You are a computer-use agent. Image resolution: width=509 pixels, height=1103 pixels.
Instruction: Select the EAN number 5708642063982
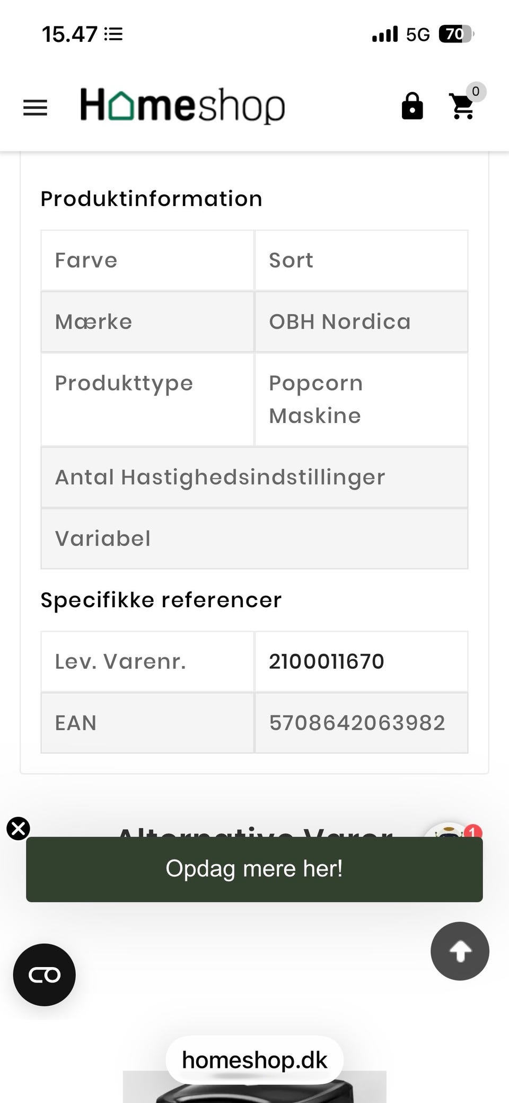357,723
